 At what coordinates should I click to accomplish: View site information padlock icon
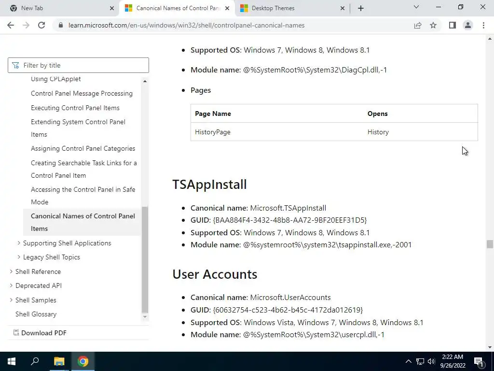click(61, 25)
